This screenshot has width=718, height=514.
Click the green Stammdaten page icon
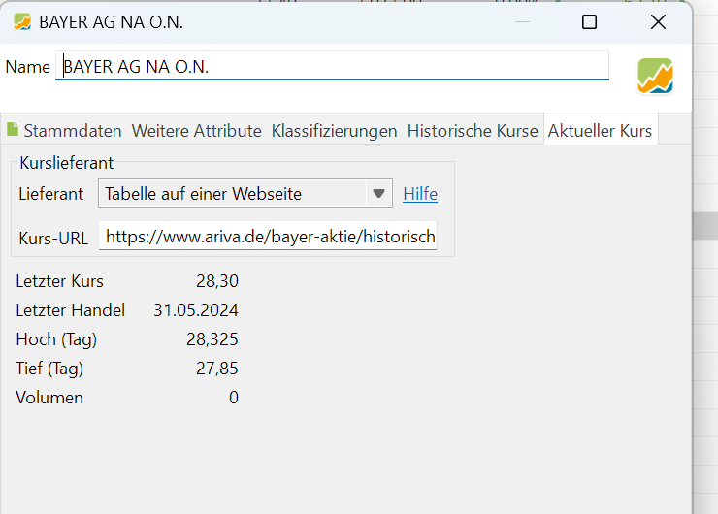tap(13, 130)
